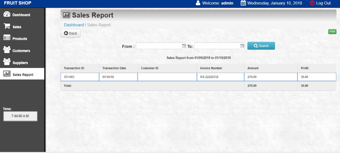Click the red power icon for Log Out

[x=312, y=3]
